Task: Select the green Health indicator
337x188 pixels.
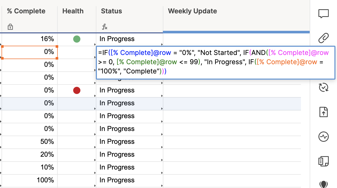Action: [x=77, y=39]
